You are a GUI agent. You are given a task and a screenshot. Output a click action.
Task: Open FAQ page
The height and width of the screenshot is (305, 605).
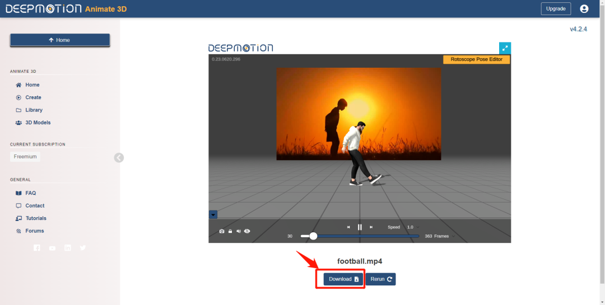(x=30, y=193)
